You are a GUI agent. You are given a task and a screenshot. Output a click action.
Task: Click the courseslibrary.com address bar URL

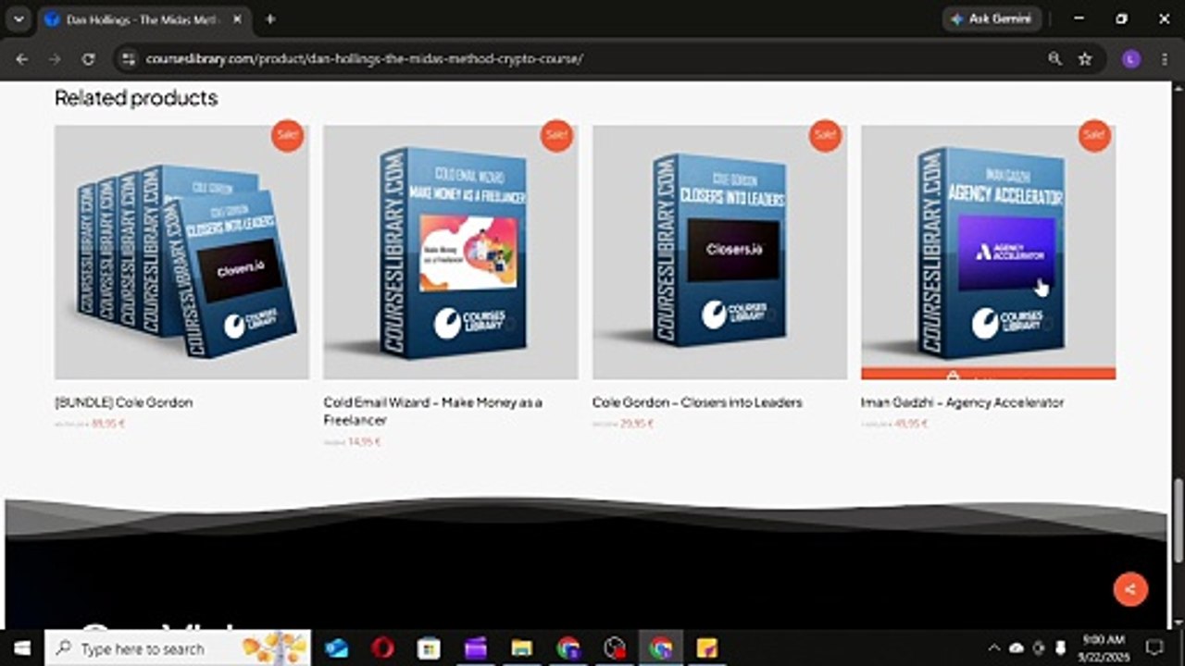[x=364, y=58]
